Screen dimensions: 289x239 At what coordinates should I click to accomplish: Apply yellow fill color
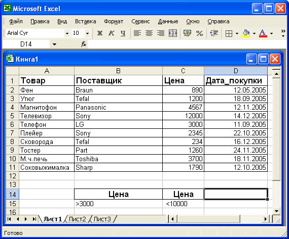pyautogui.click(x=246, y=33)
